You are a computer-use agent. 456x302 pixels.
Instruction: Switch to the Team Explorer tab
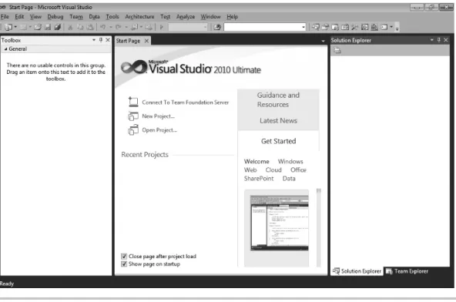click(407, 271)
